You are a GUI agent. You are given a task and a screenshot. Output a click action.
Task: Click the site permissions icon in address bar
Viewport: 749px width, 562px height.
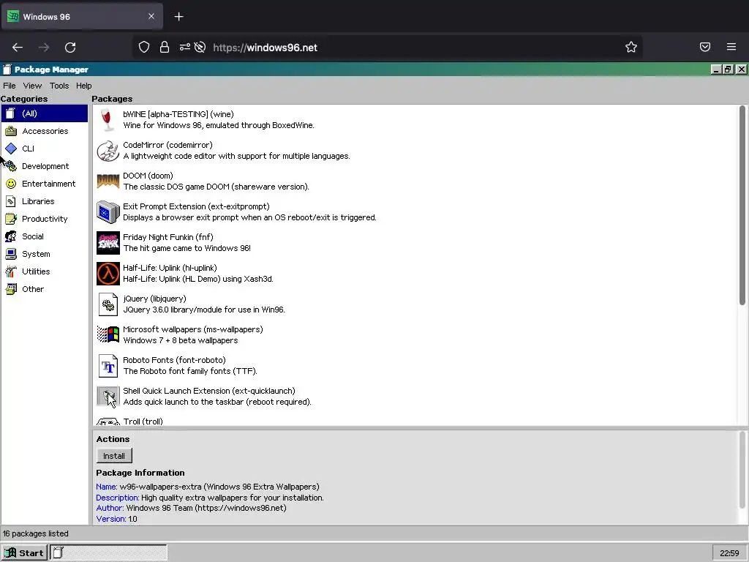click(x=185, y=47)
